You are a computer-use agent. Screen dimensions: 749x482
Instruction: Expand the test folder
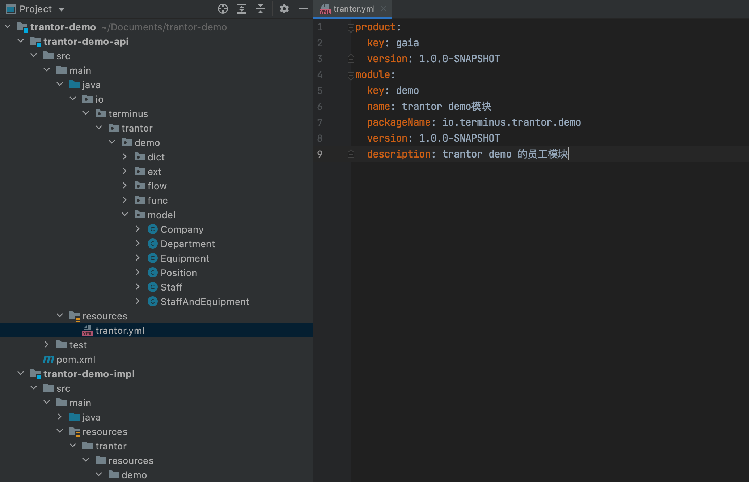click(47, 344)
